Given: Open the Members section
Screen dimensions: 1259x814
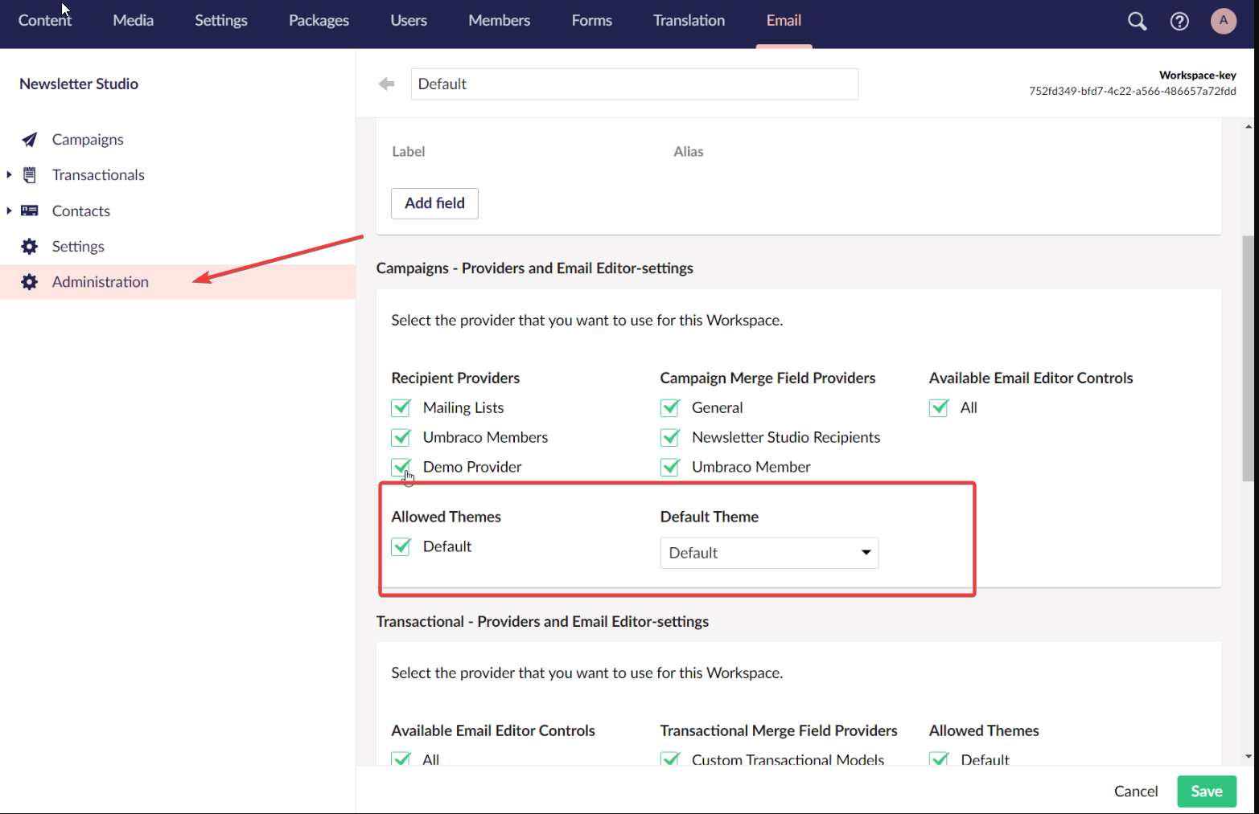Looking at the screenshot, I should [x=499, y=21].
